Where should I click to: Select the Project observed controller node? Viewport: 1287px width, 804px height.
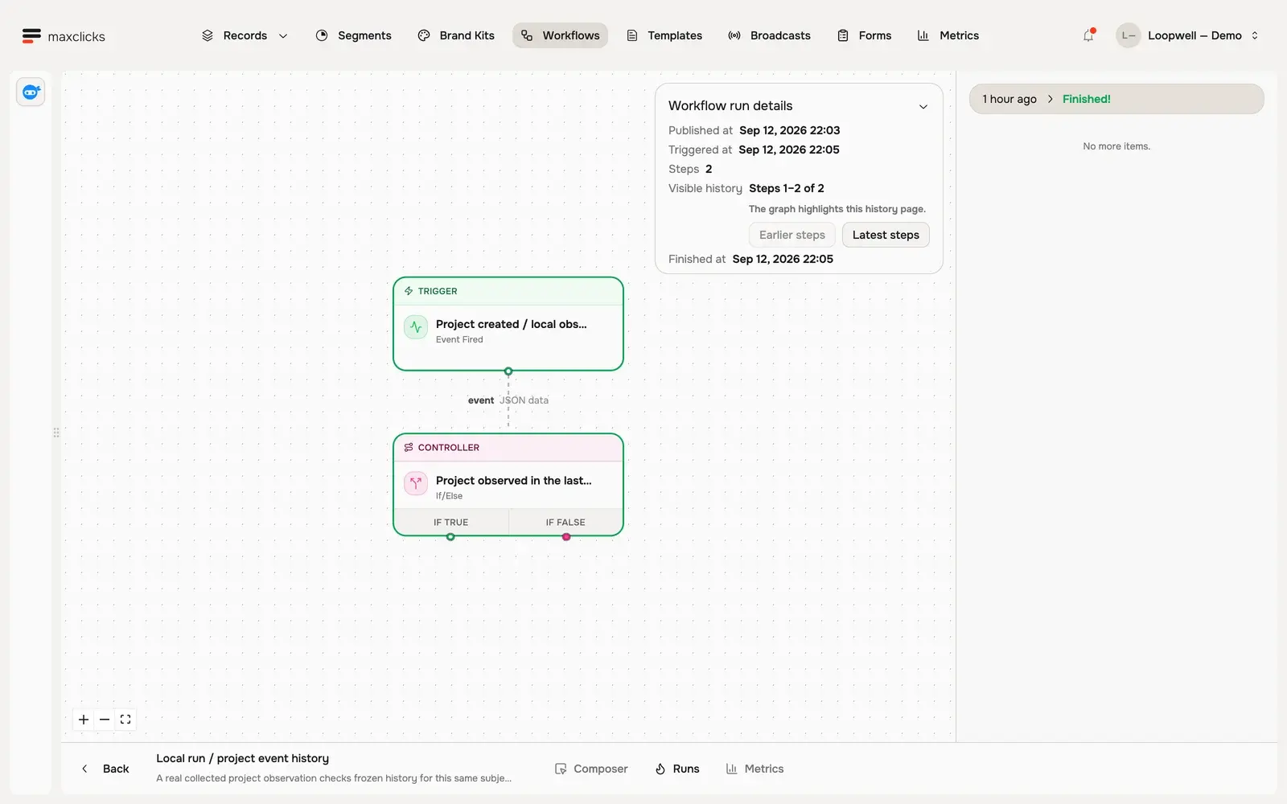tap(508, 485)
